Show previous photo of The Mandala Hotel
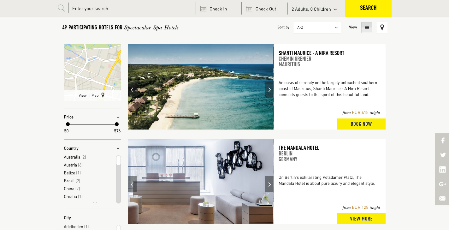Image resolution: width=449 pixels, height=230 pixels. tap(132, 185)
